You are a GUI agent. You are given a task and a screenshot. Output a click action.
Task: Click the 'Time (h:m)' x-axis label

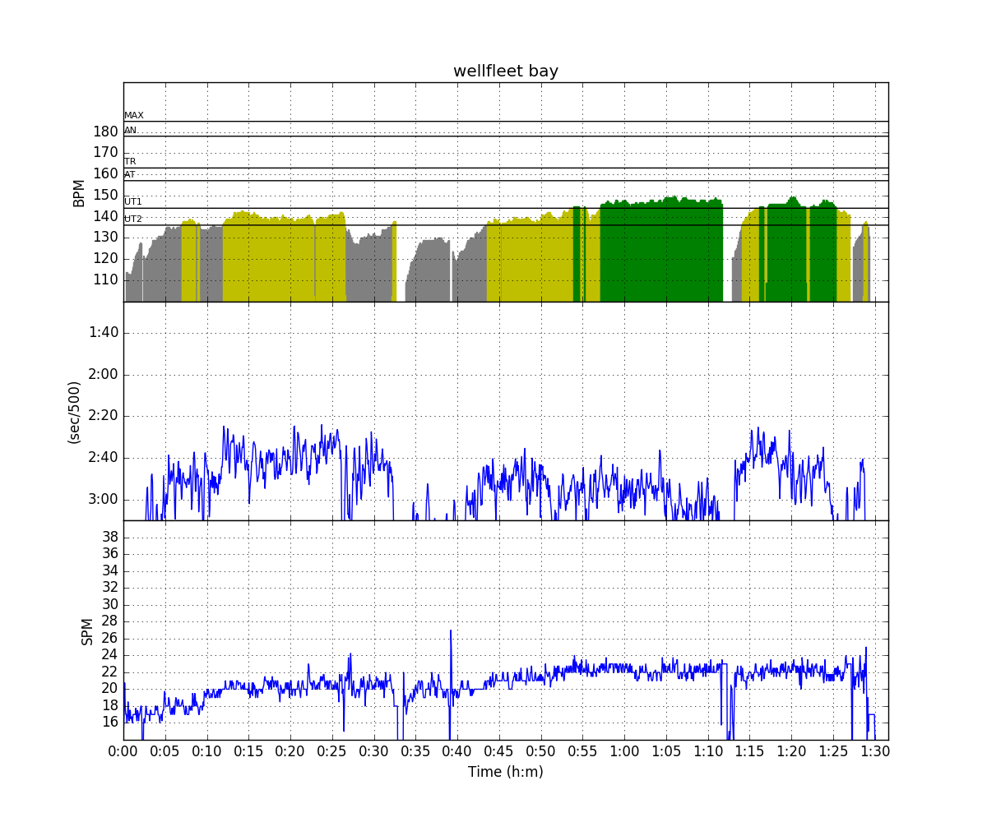(505, 772)
